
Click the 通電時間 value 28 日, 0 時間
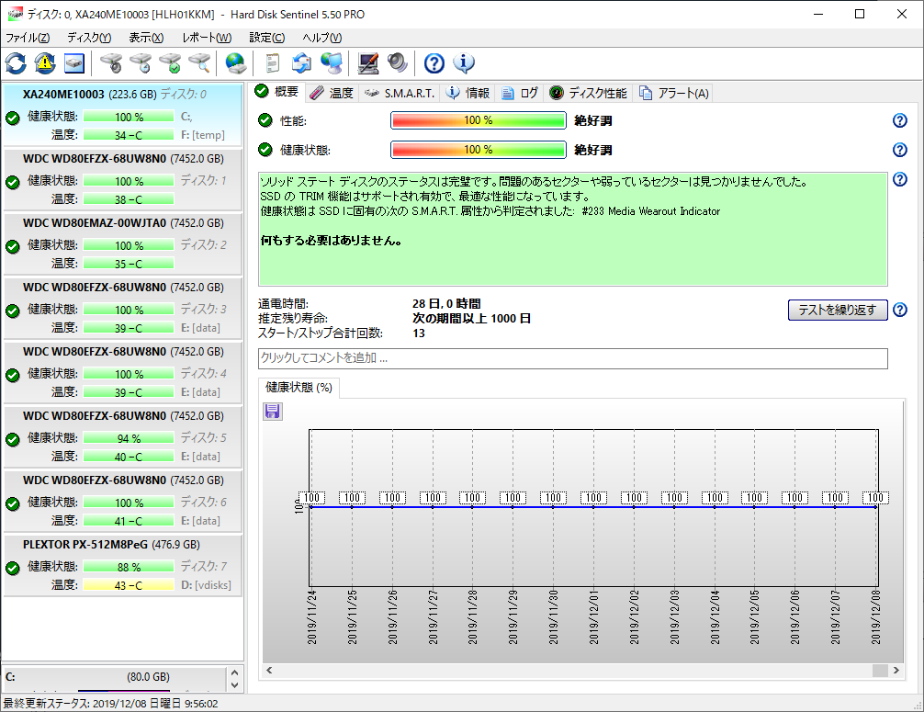(446, 303)
